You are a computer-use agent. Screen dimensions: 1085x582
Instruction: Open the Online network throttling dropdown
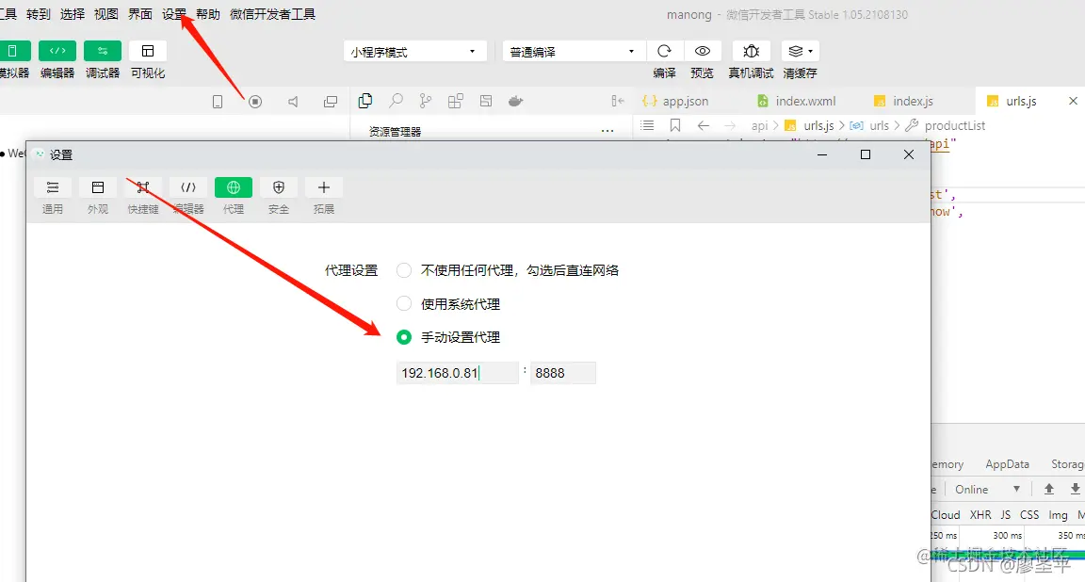coord(985,489)
